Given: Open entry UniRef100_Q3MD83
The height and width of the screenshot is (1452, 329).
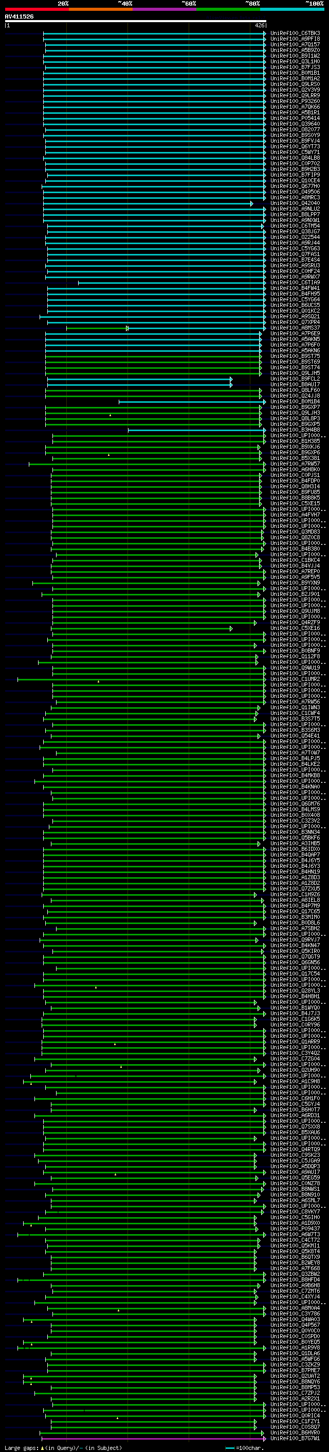Looking at the screenshot, I should pos(295,532).
